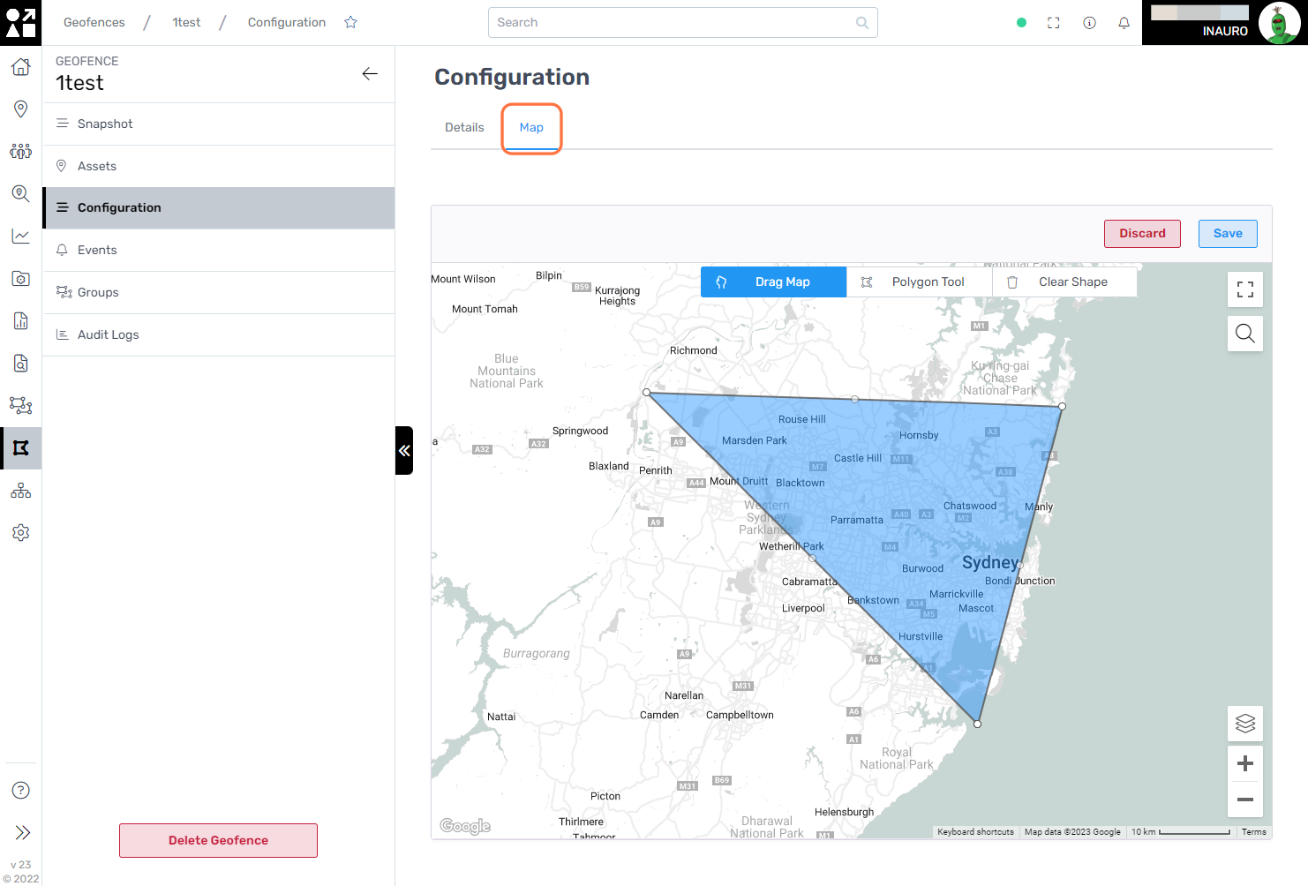Screen dimensions: 1308x886
Task: Open the Assets menu item
Action: (219, 167)
